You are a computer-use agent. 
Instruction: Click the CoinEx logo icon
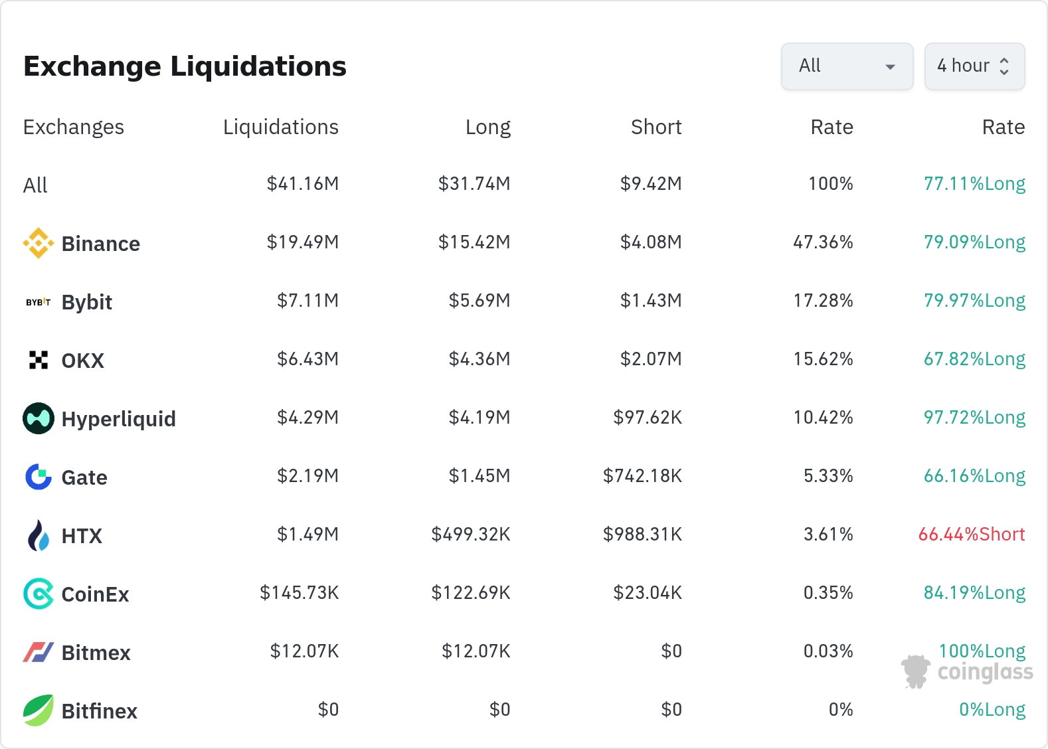(x=39, y=594)
